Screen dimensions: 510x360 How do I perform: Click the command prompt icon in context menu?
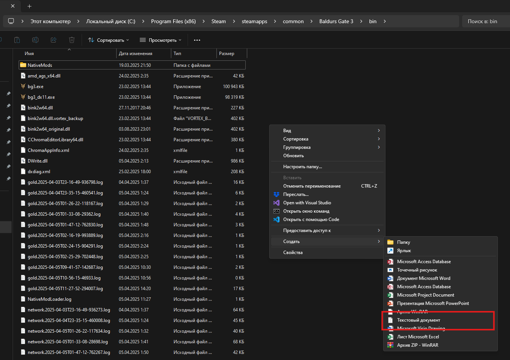point(276,211)
